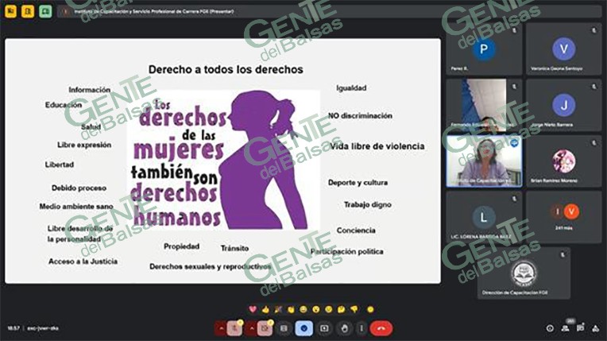Send the thumbs down reaction
The height and width of the screenshot is (341, 607).
click(x=354, y=308)
